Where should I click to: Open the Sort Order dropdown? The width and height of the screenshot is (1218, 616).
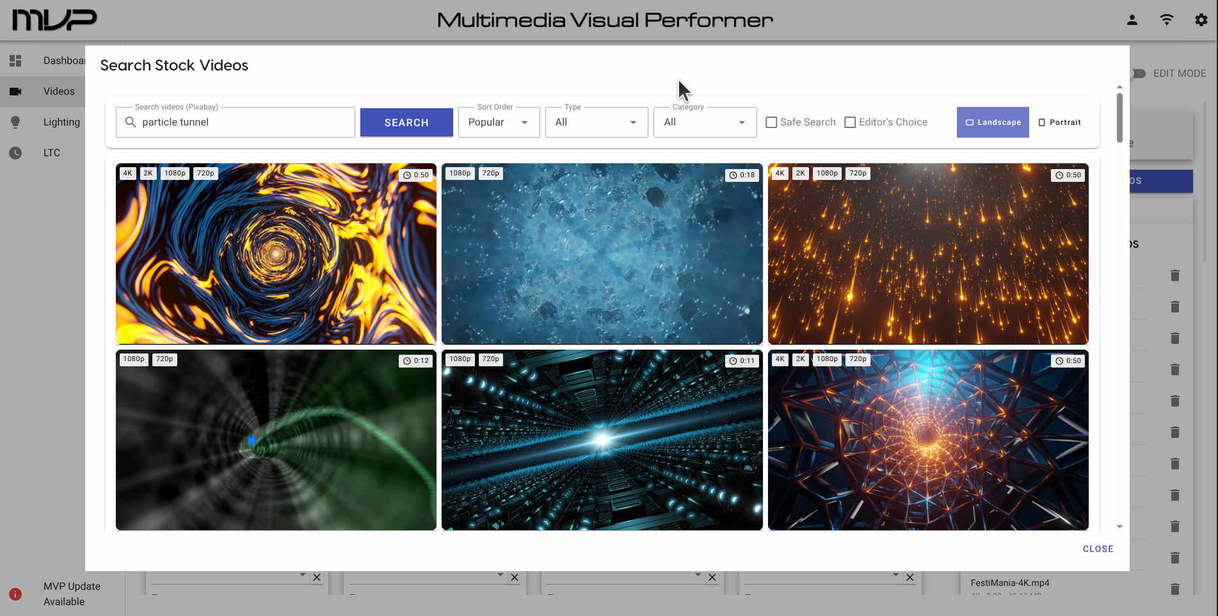pos(499,122)
